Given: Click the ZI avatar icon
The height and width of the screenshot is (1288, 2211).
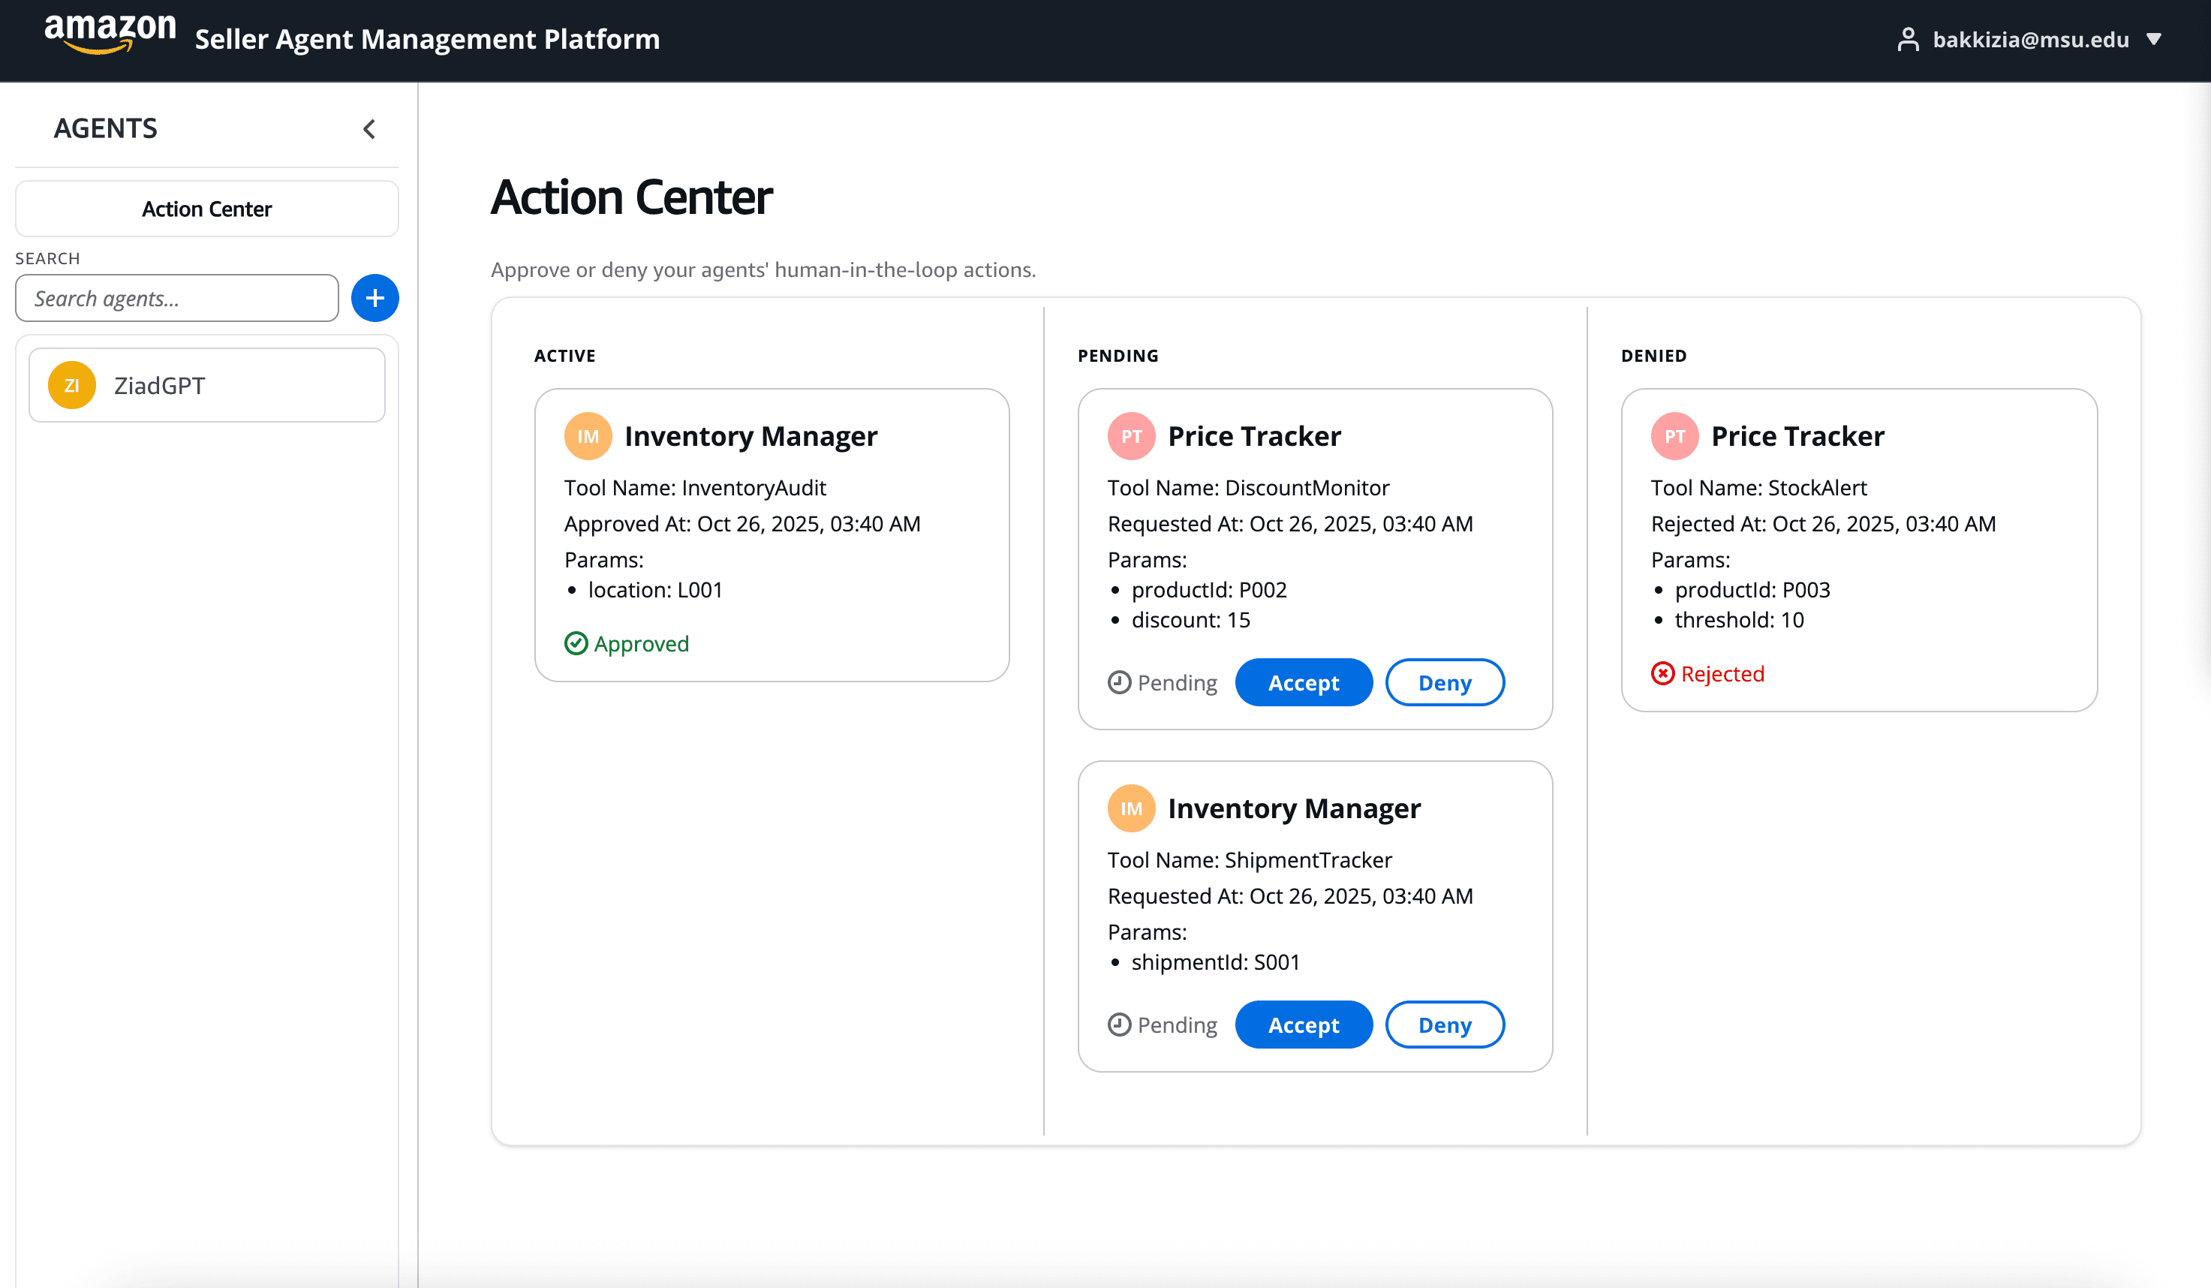Looking at the screenshot, I should (x=72, y=385).
